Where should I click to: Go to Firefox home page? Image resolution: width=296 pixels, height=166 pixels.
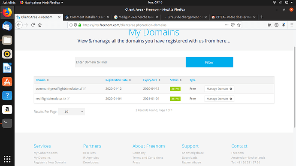click(40, 25)
